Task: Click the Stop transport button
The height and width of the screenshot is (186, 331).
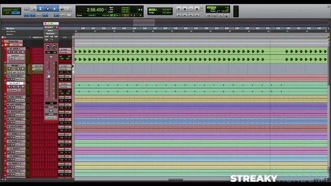Action: 185,9
